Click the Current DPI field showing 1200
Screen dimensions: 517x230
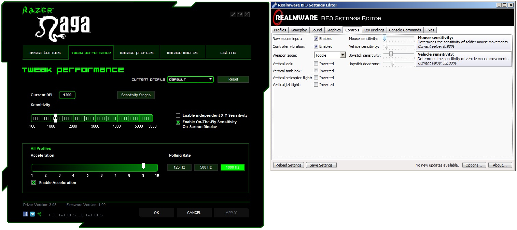pos(67,95)
